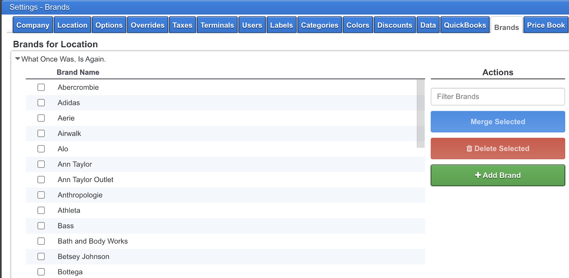The width and height of the screenshot is (569, 278).
Task: Click the Abercrombie brand name
Action: pos(78,87)
